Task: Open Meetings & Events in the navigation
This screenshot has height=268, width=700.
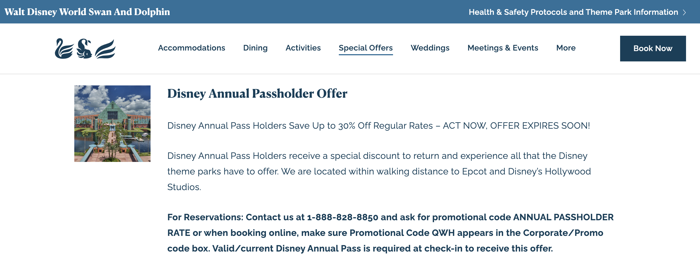Action: [x=503, y=48]
